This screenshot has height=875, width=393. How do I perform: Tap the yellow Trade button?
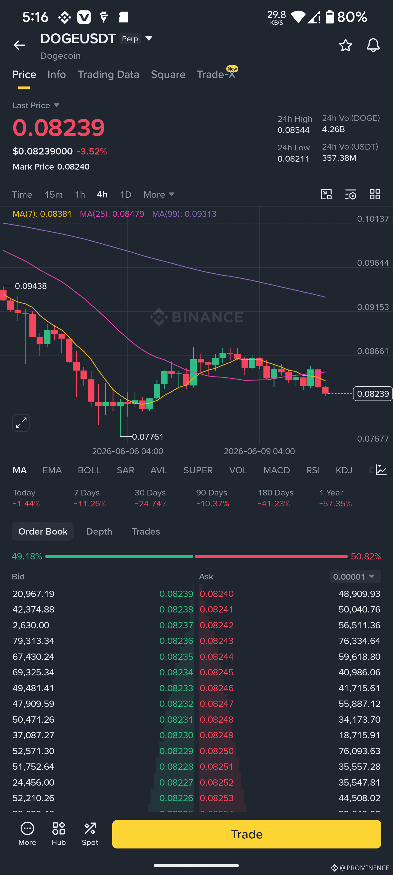click(x=246, y=834)
